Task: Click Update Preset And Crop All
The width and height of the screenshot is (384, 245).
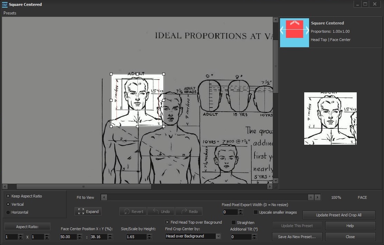Action: (338, 215)
